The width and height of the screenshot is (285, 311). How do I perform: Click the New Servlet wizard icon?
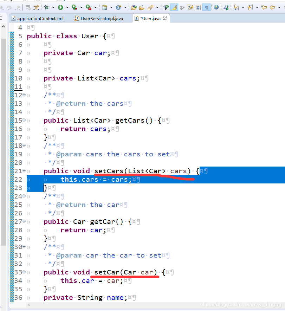(x=118, y=7)
